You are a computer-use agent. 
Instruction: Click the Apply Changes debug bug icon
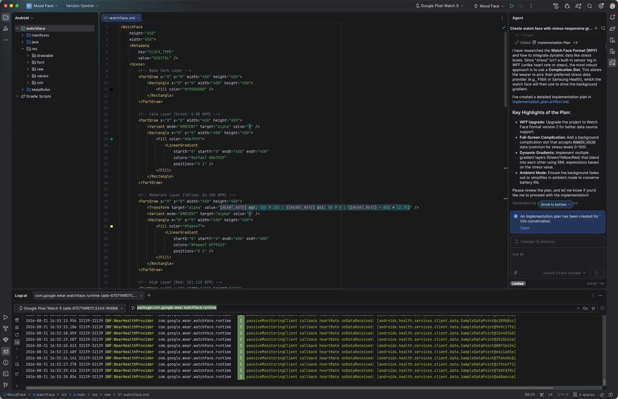click(567, 6)
